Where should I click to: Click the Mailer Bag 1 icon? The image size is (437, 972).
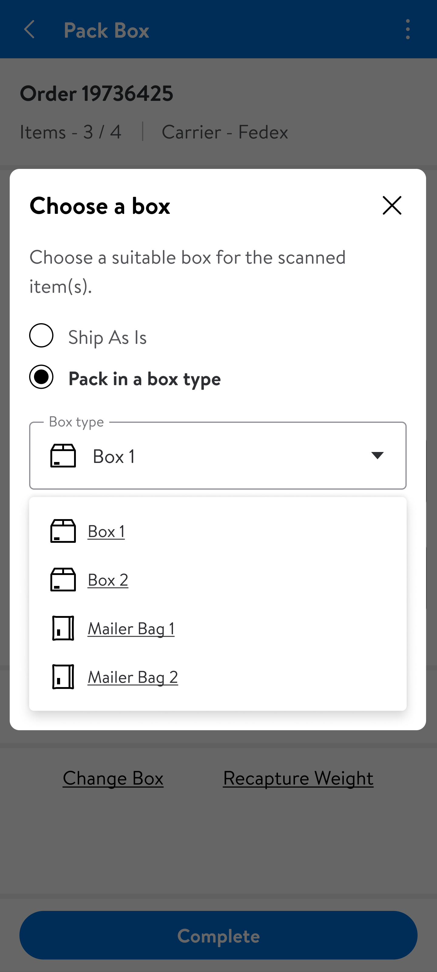coord(63,628)
